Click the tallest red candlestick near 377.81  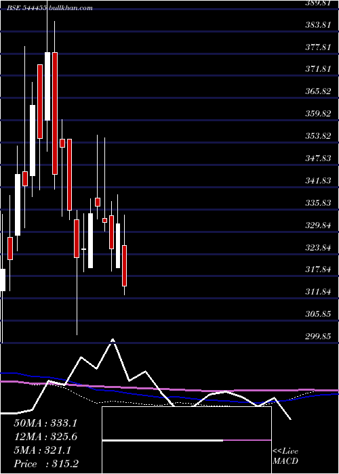point(55,113)
